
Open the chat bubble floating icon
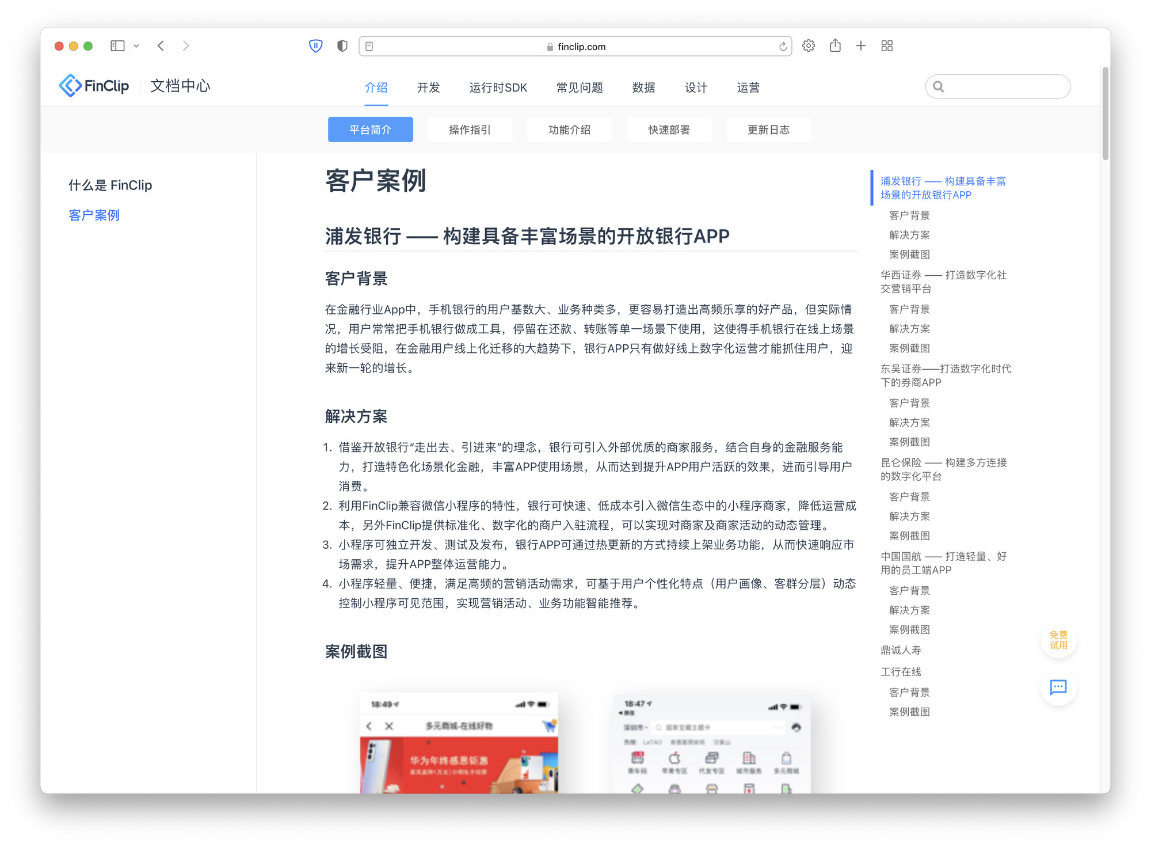[x=1058, y=688]
